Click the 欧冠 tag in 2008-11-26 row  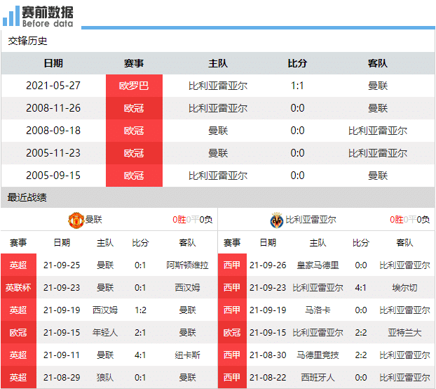134,108
